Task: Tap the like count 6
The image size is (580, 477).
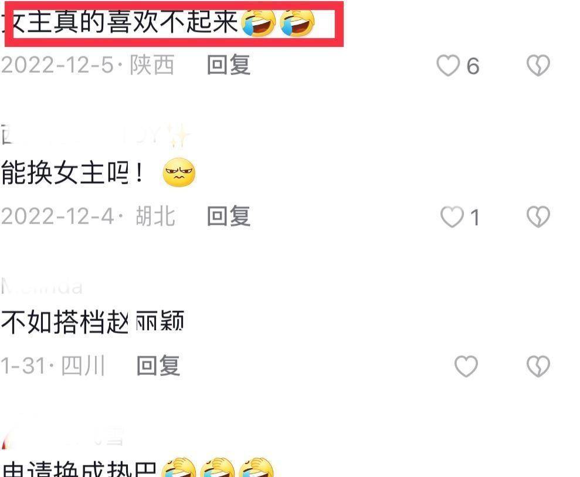Action: [x=473, y=67]
